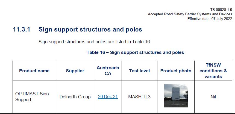Click the TfNSW conditions & variants header
This screenshot has height=114, width=235.
pyautogui.click(x=213, y=71)
